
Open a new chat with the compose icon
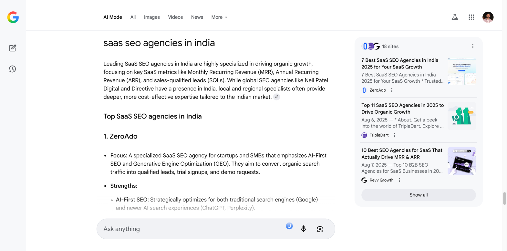[12, 48]
